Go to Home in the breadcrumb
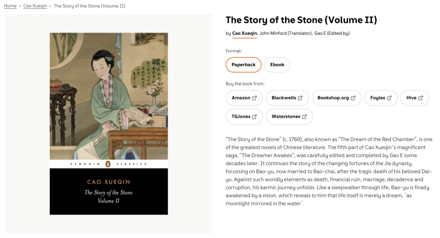Image resolution: width=440 pixels, height=238 pixels. pyautogui.click(x=10, y=6)
